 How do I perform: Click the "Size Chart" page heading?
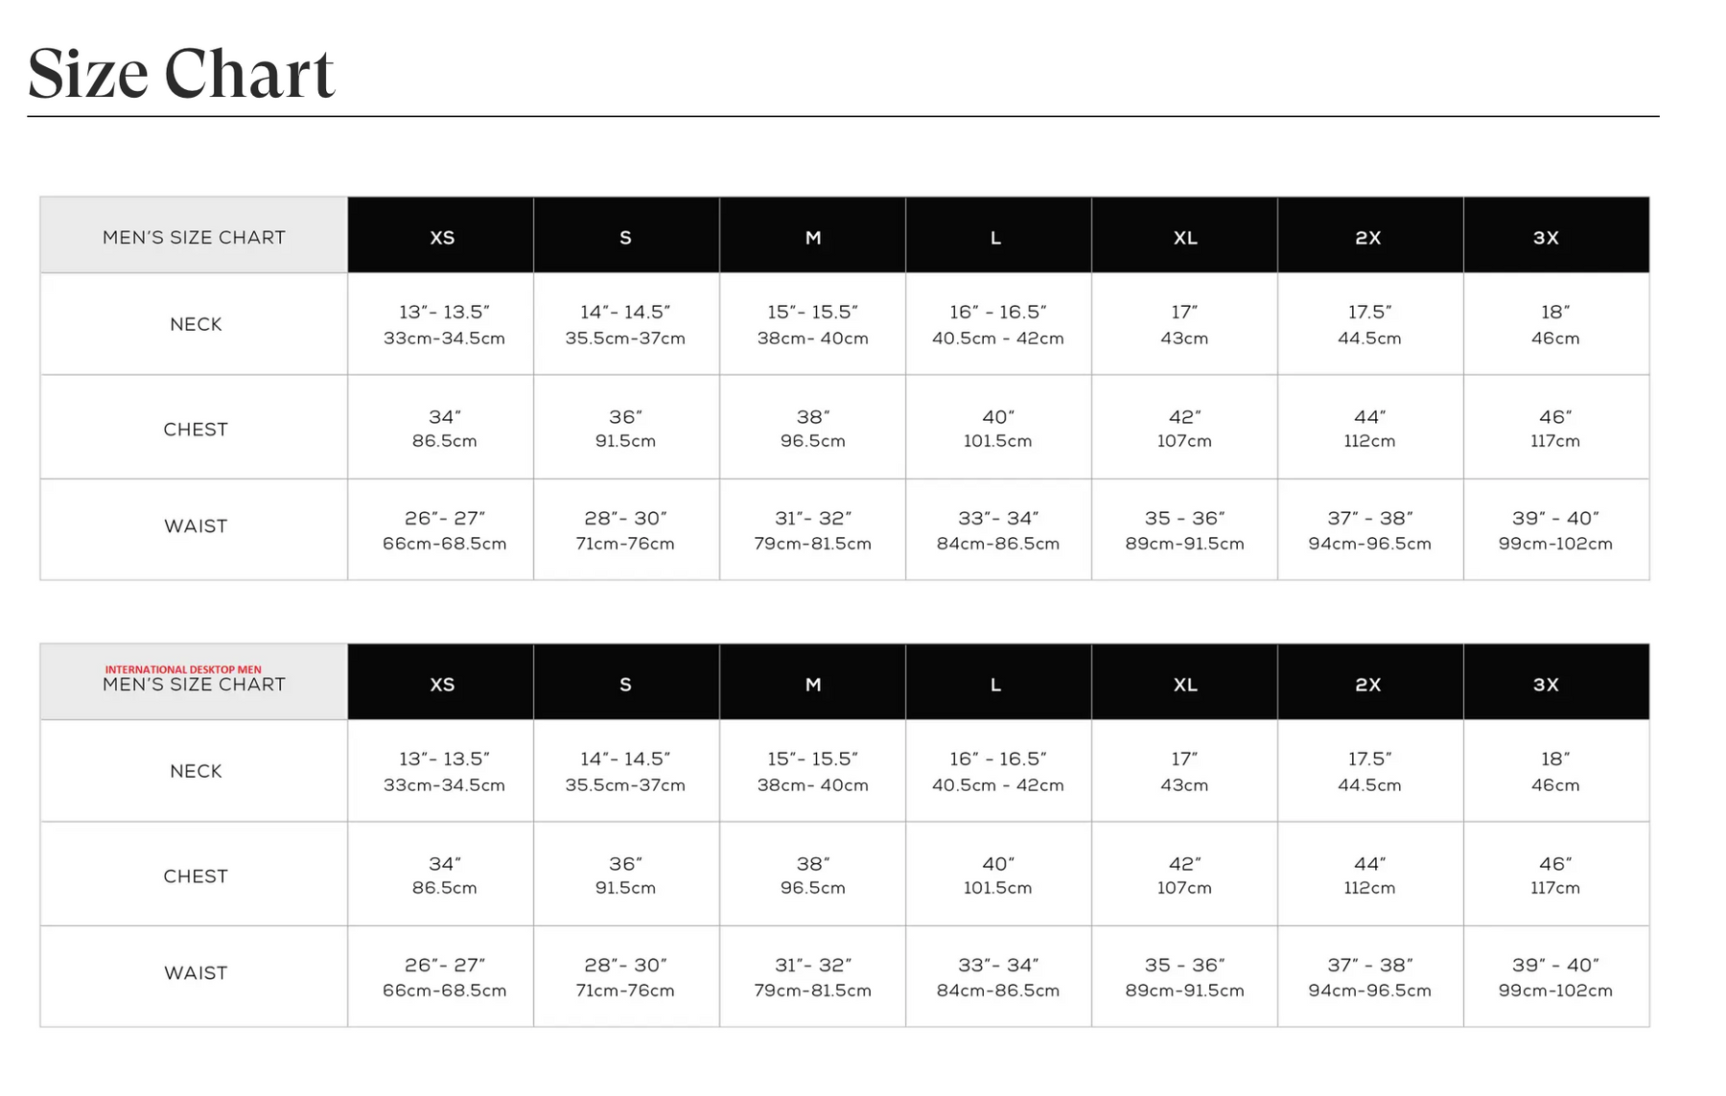click(x=181, y=74)
